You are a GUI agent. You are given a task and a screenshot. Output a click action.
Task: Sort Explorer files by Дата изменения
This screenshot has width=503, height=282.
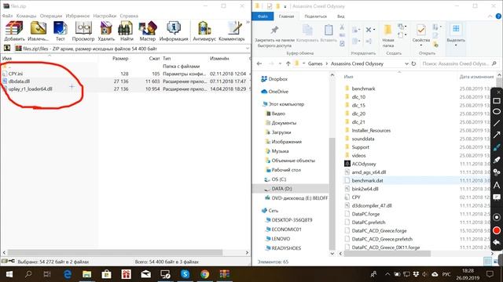pos(476,77)
